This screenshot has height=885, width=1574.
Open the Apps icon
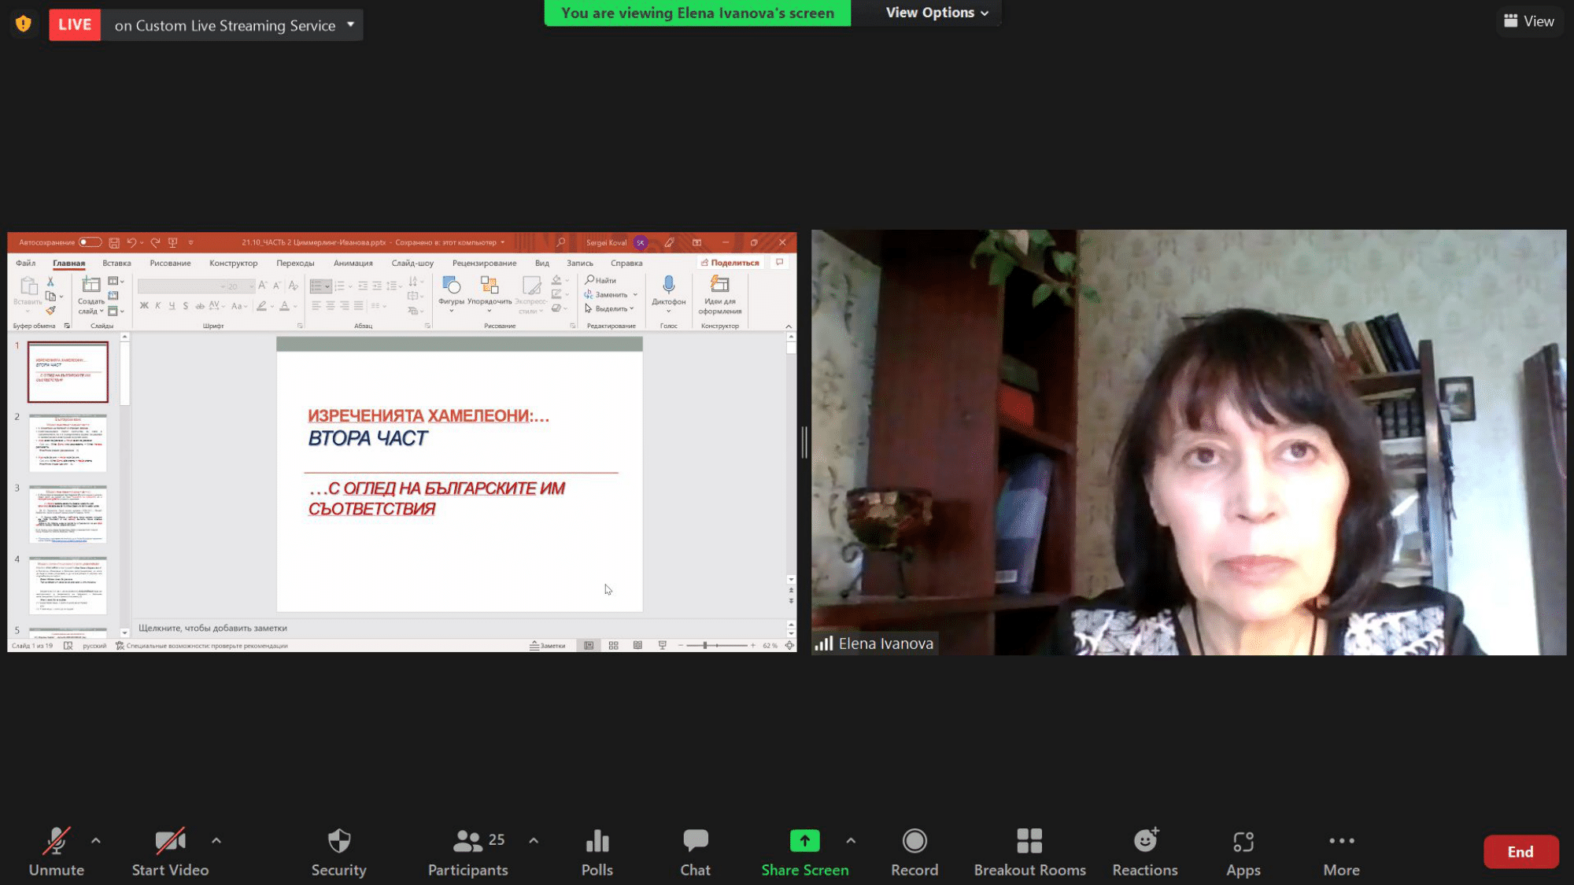[1243, 842]
